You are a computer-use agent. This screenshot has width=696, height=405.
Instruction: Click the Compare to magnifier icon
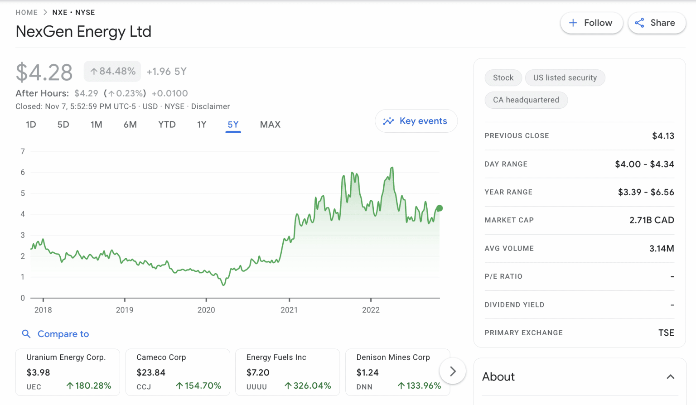pos(26,334)
